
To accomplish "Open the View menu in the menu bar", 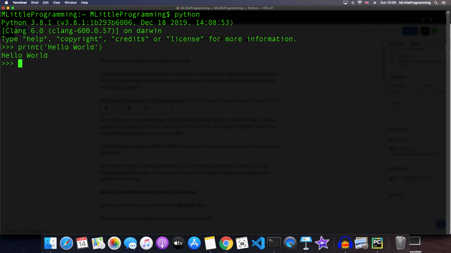I will pos(56,3).
